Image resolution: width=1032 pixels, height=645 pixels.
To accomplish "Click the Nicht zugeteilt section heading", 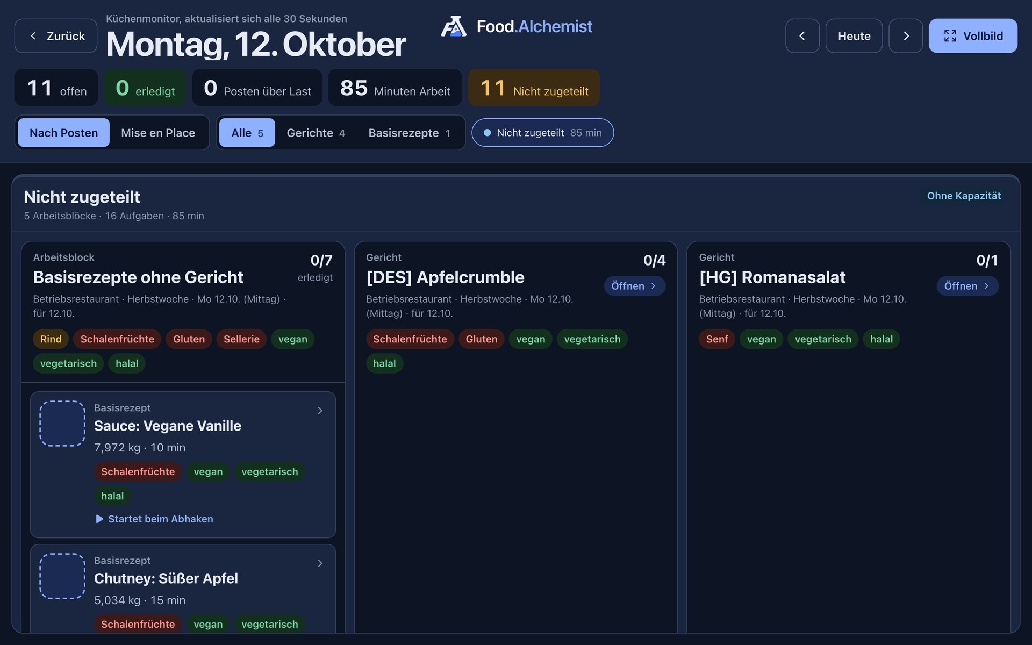I will 82,197.
